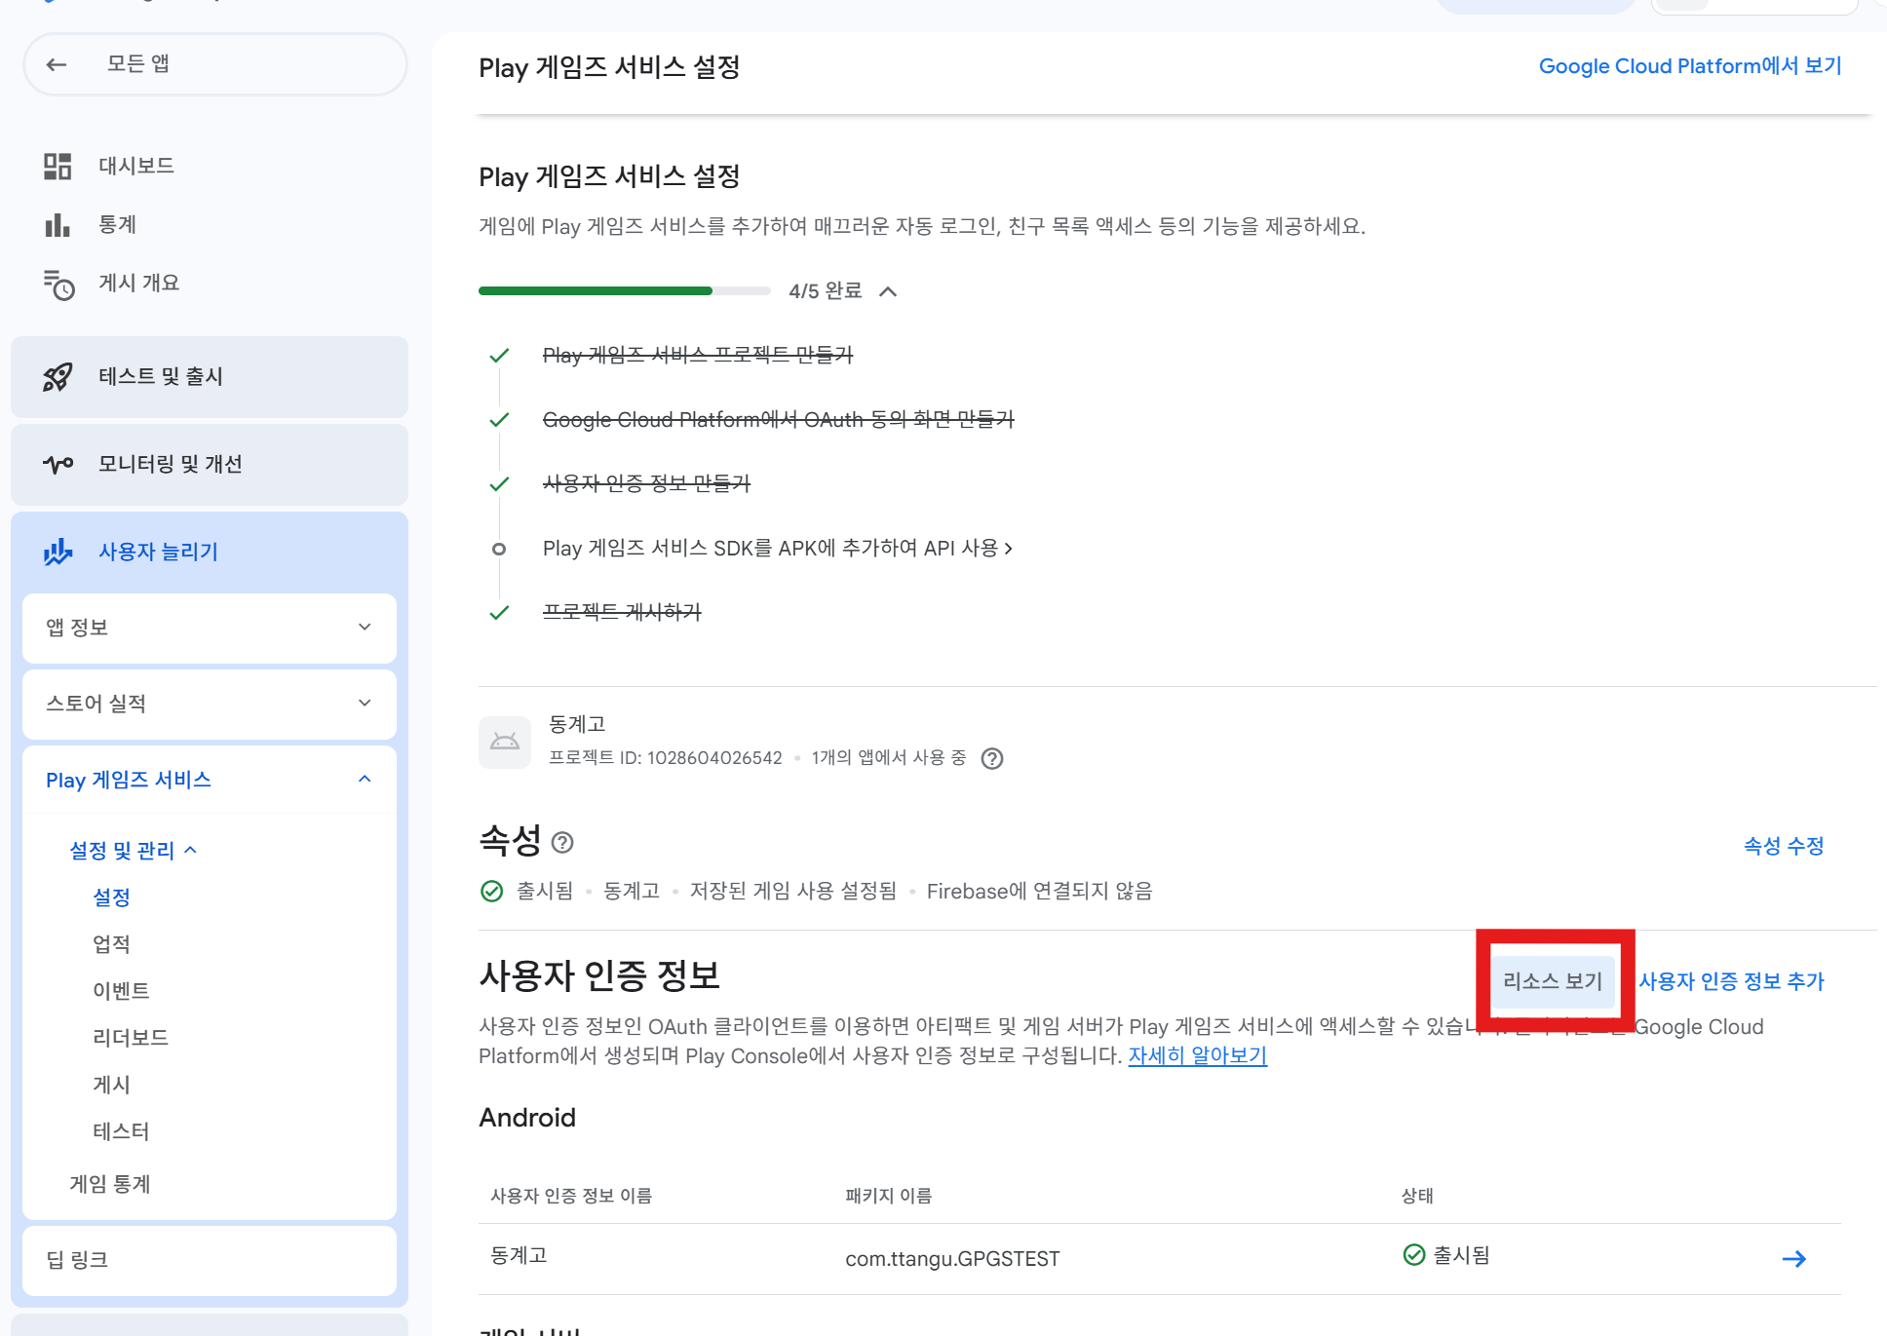Expand the 스토어 실적 section
The width and height of the screenshot is (1887, 1336).
365,704
